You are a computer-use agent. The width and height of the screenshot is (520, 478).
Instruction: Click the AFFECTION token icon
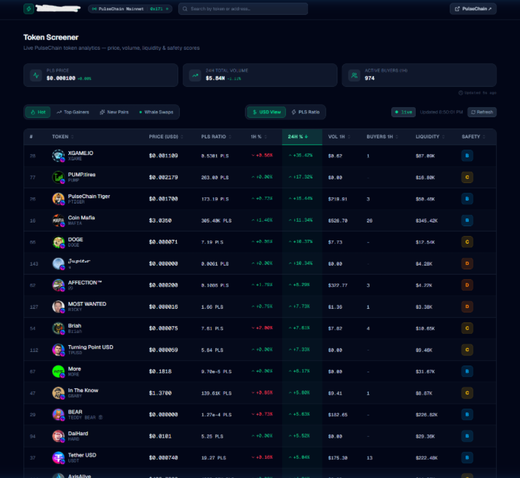(x=58, y=285)
